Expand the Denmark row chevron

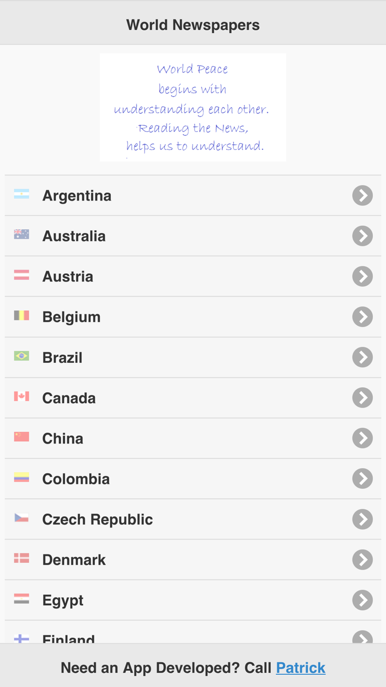point(362,559)
